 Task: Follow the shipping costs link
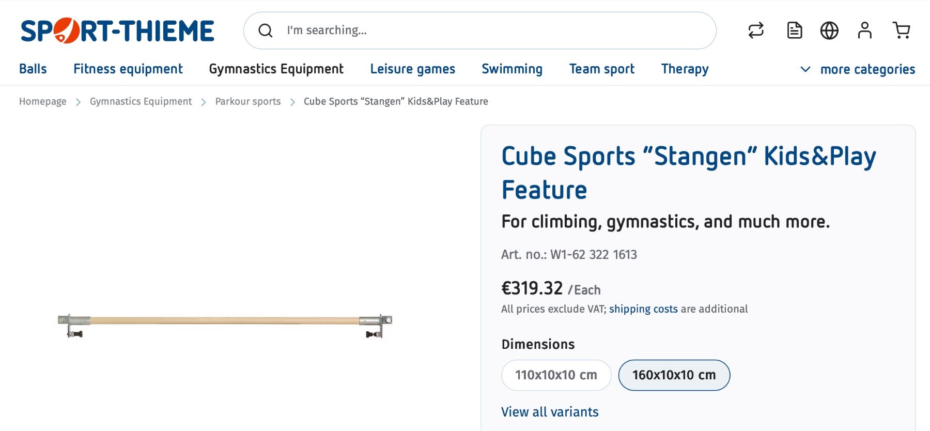click(643, 309)
